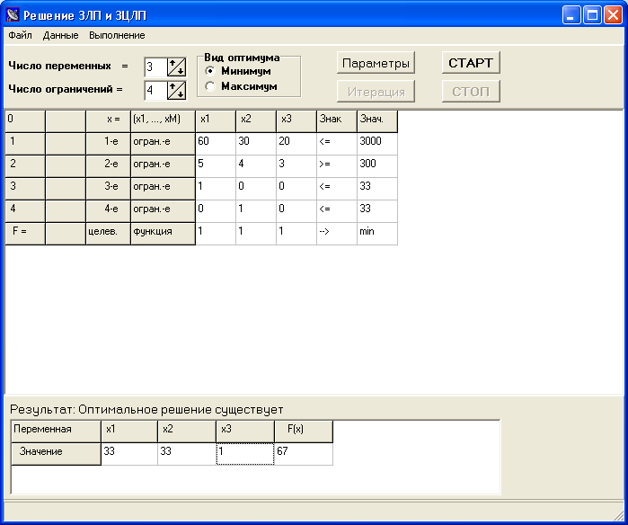The height and width of the screenshot is (525, 628).
Task: Select x1 coefficient 60 in constraint 1
Action: [x=216, y=144]
